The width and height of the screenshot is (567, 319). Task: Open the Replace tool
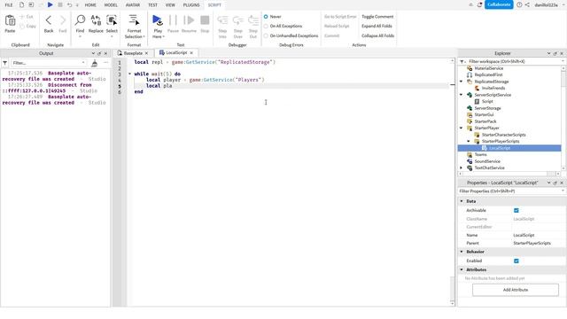coord(96,20)
